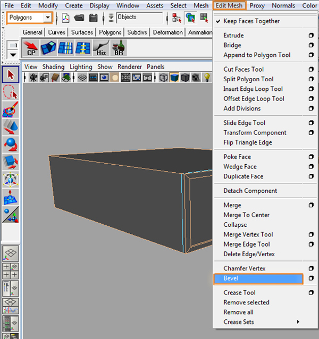Image resolution: width=319 pixels, height=339 pixels.
Task: Click the Show Manipulator tool
Action: point(11,215)
